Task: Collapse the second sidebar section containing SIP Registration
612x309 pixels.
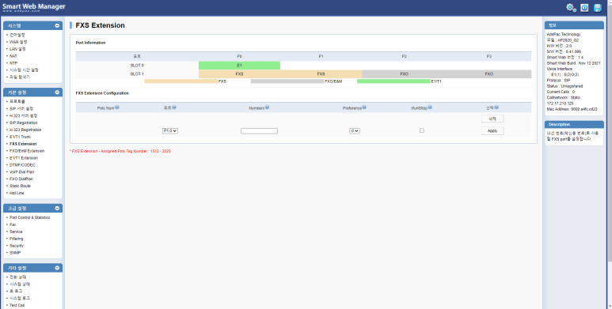Action: pos(57,92)
